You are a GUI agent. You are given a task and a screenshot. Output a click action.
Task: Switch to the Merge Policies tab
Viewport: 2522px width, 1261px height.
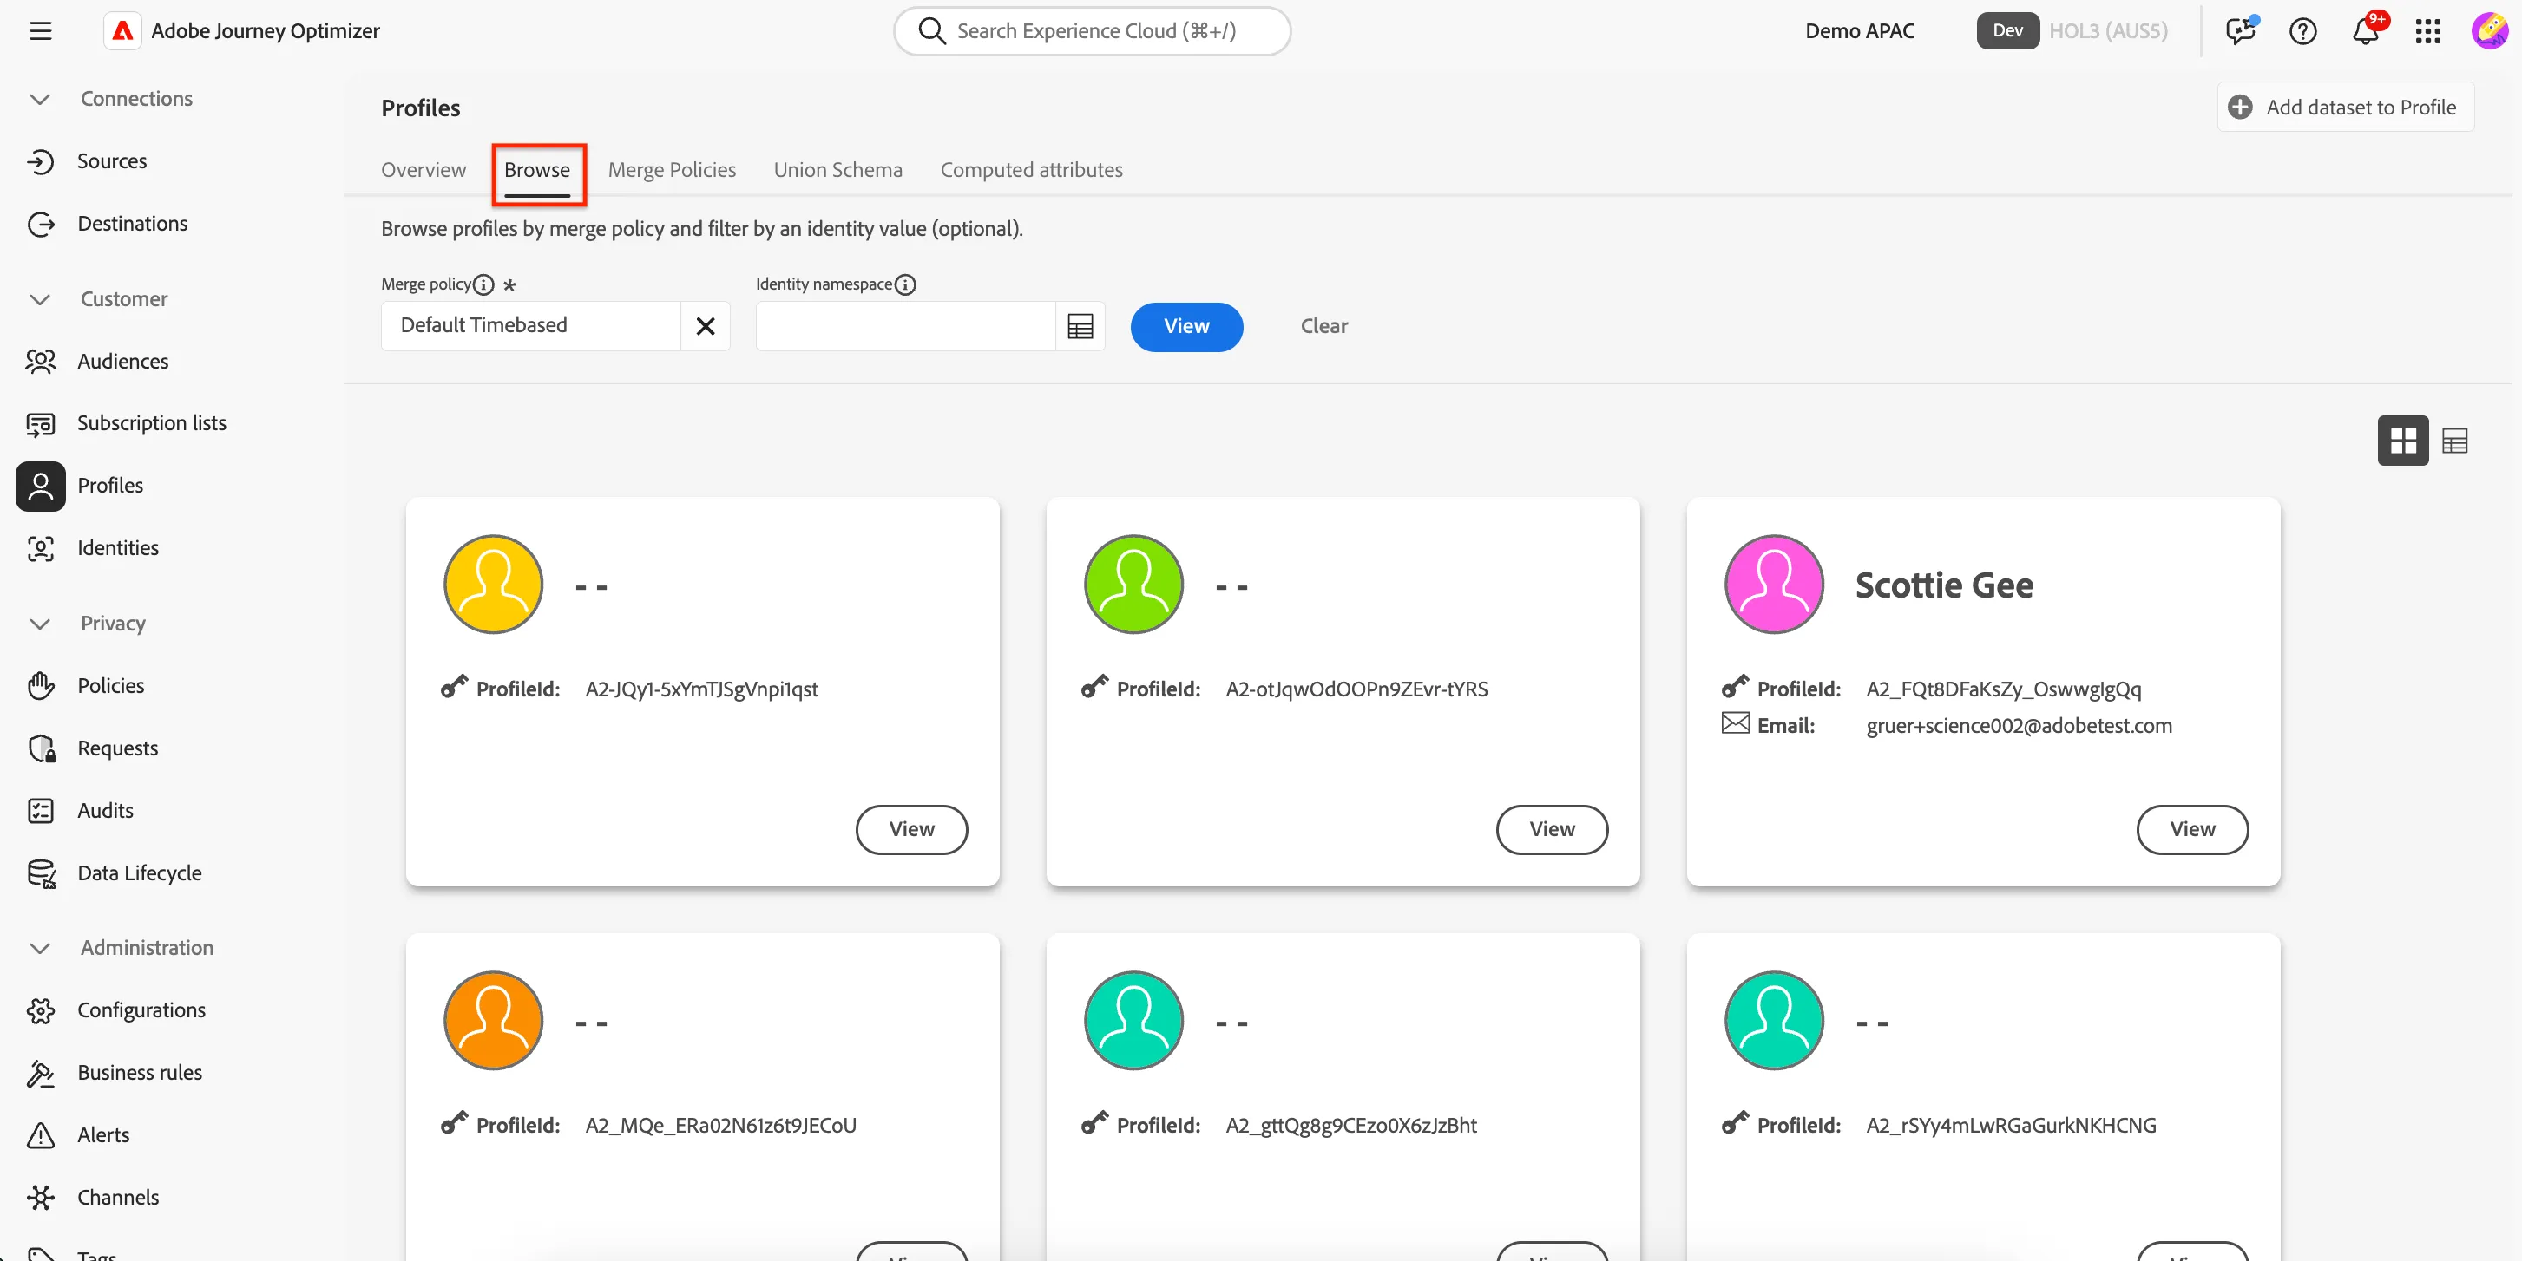pyautogui.click(x=672, y=169)
